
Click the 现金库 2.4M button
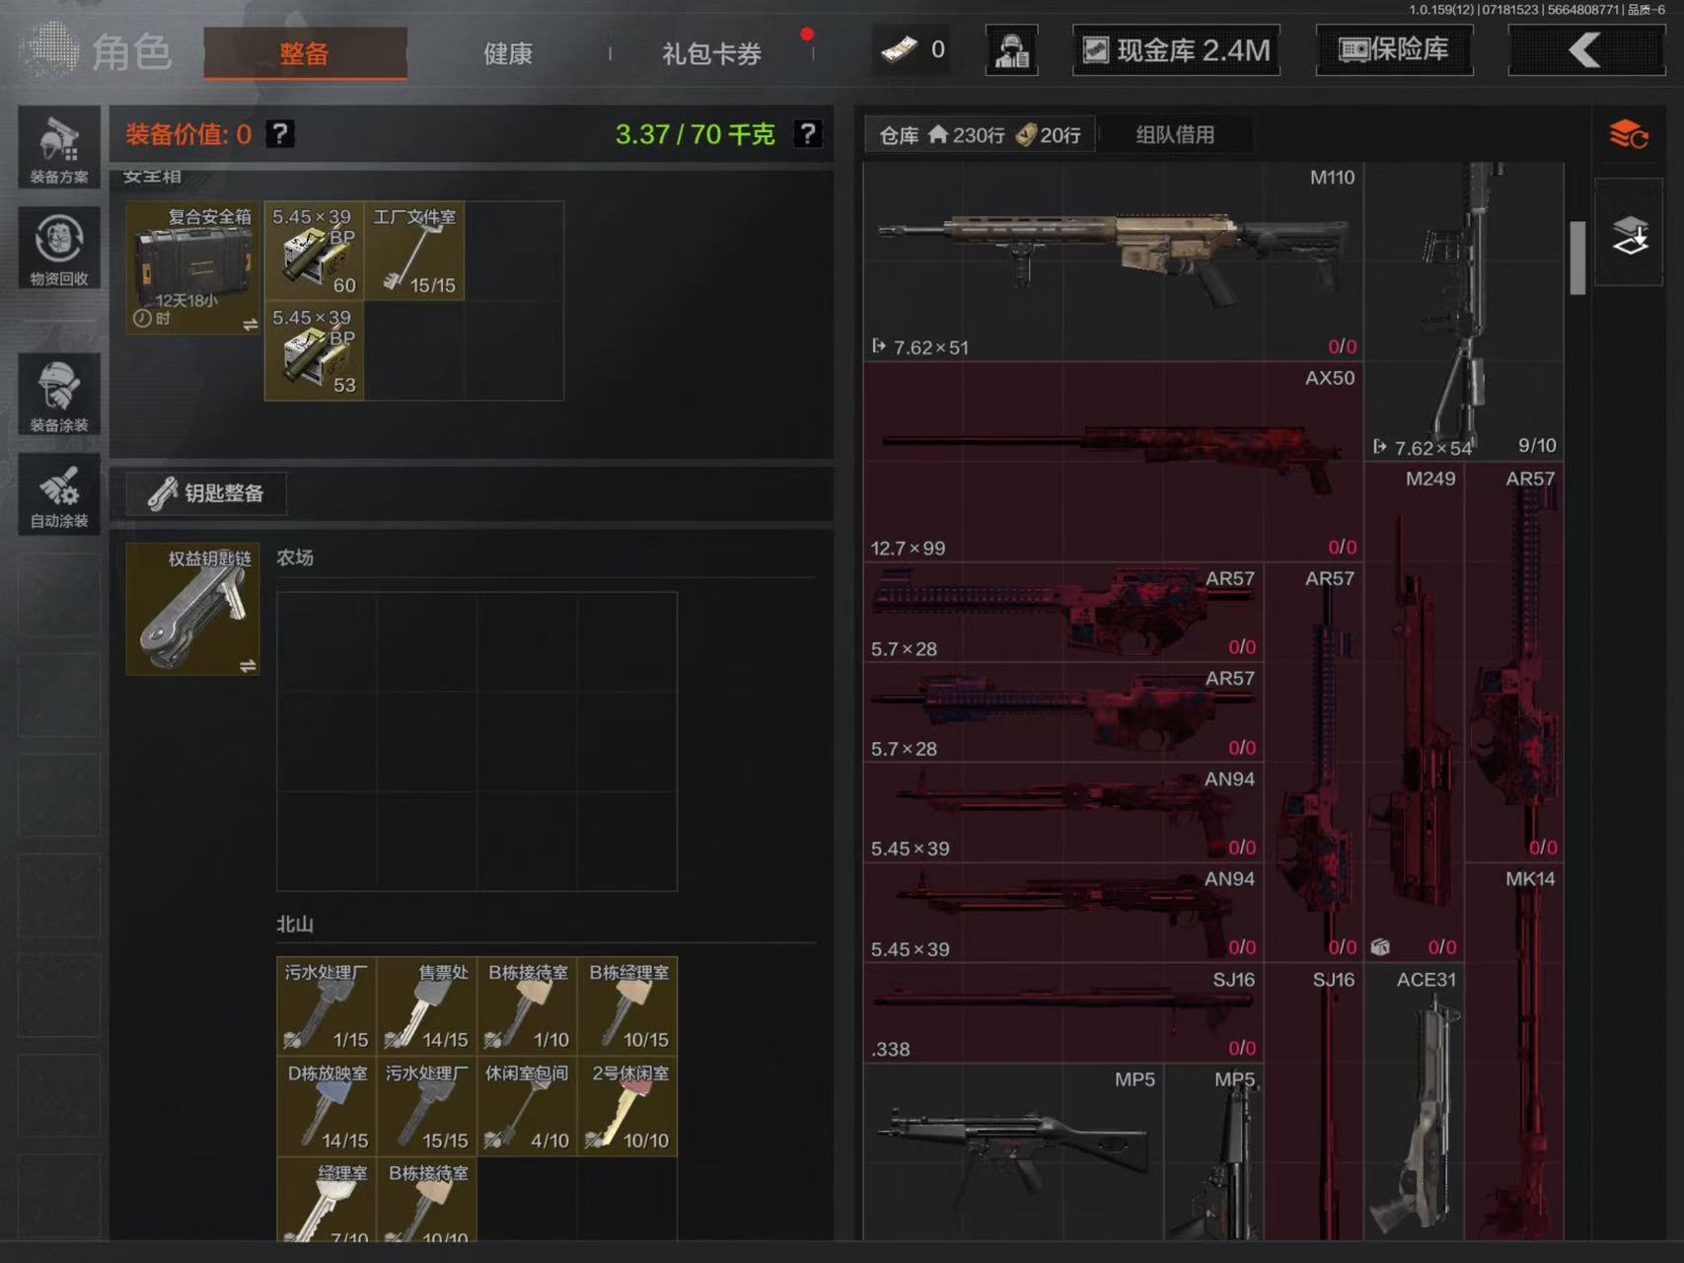click(1176, 50)
